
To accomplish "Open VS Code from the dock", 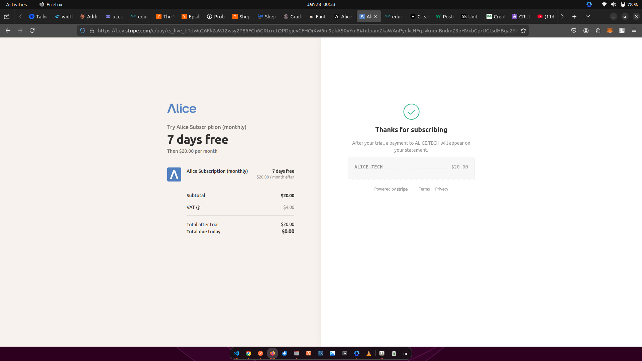I will (x=236, y=353).
